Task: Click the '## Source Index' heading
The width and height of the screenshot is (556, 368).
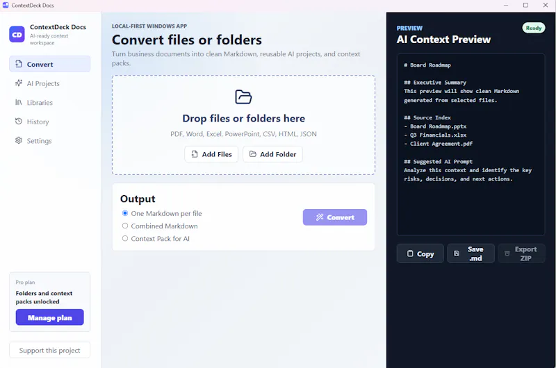Action: click(427, 117)
